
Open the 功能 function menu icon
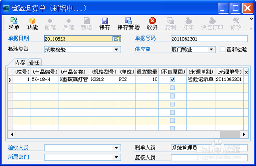point(32,23)
